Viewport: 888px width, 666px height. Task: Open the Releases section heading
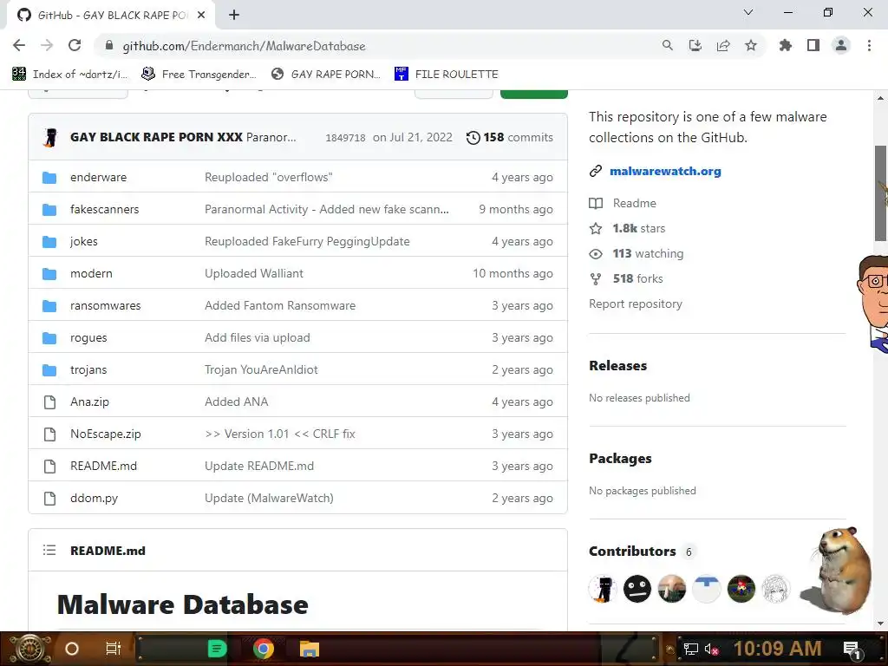click(x=617, y=366)
